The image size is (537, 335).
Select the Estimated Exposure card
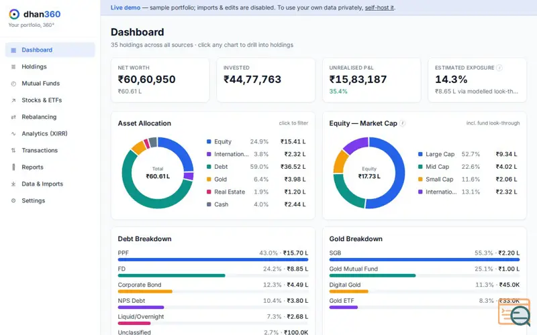(x=477, y=80)
